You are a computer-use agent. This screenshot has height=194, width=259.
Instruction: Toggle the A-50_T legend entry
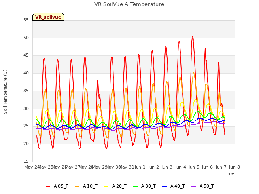coord(203,186)
